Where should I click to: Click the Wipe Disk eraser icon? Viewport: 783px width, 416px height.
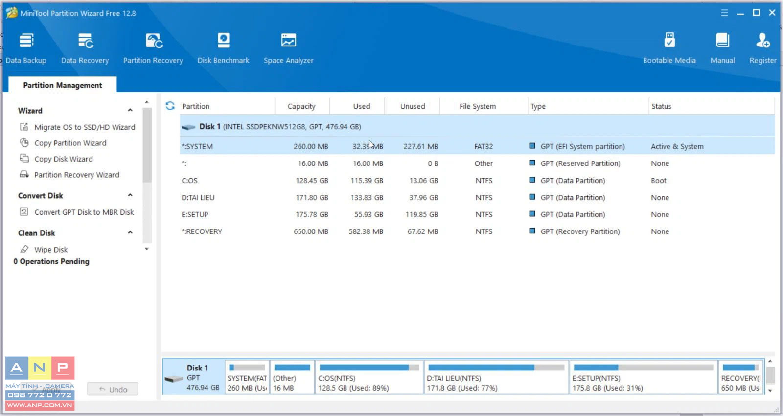pos(24,249)
